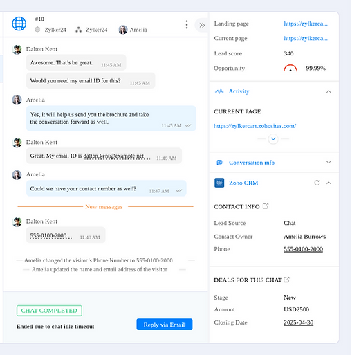Click Dalton Kent's avatar beside 555-0100-2000 message
Viewport: 352px width, 355px height.
(17, 222)
